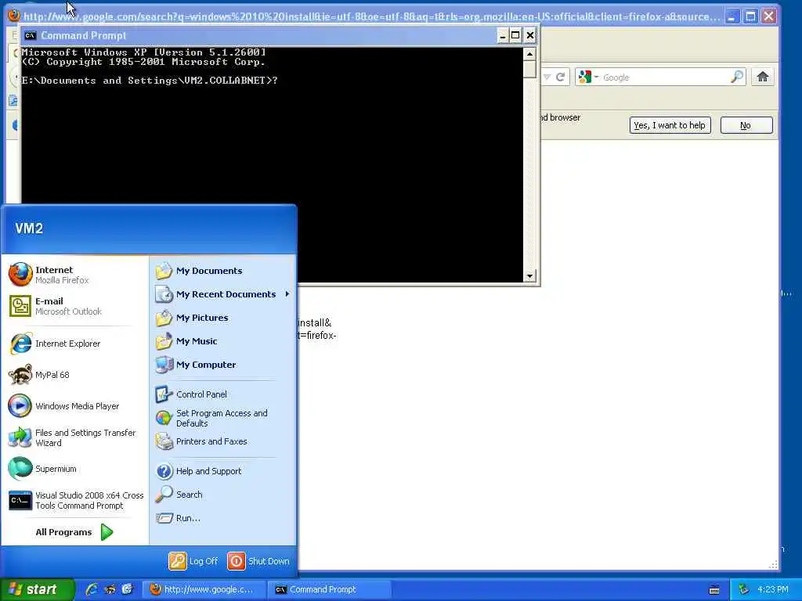Open the search engine dropdown in Firefox

[589, 77]
